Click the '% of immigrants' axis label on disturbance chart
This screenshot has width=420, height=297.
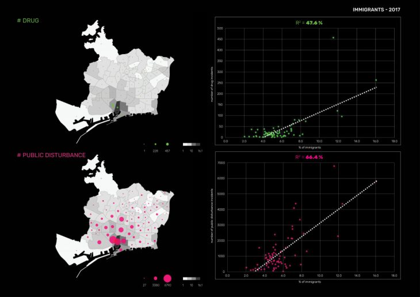pos(311,282)
